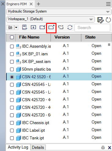Click the CSN 42 5520 part cube icon
This screenshot has height=151, width=112.
click(x=19, y=77)
